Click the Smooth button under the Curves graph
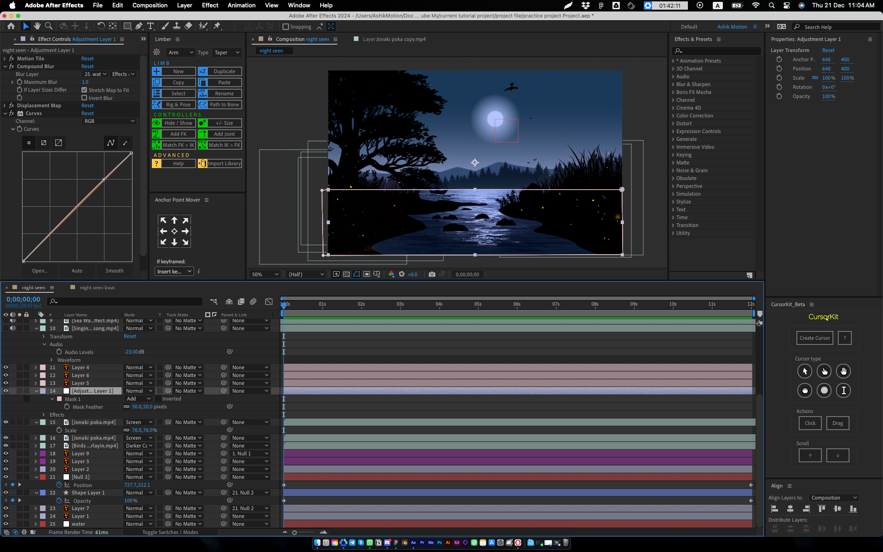This screenshot has width=883, height=552. tap(114, 271)
